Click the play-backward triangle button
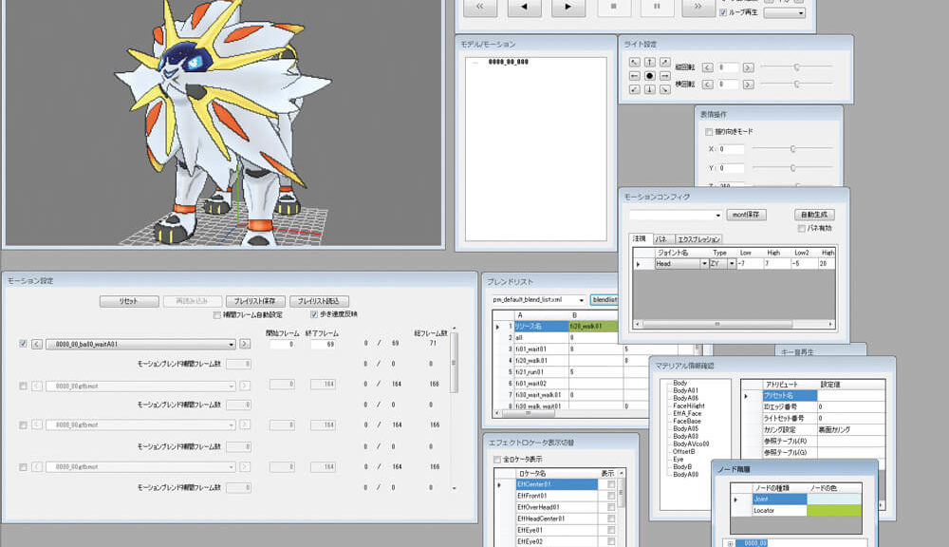This screenshot has height=547, width=949. pyautogui.click(x=524, y=8)
